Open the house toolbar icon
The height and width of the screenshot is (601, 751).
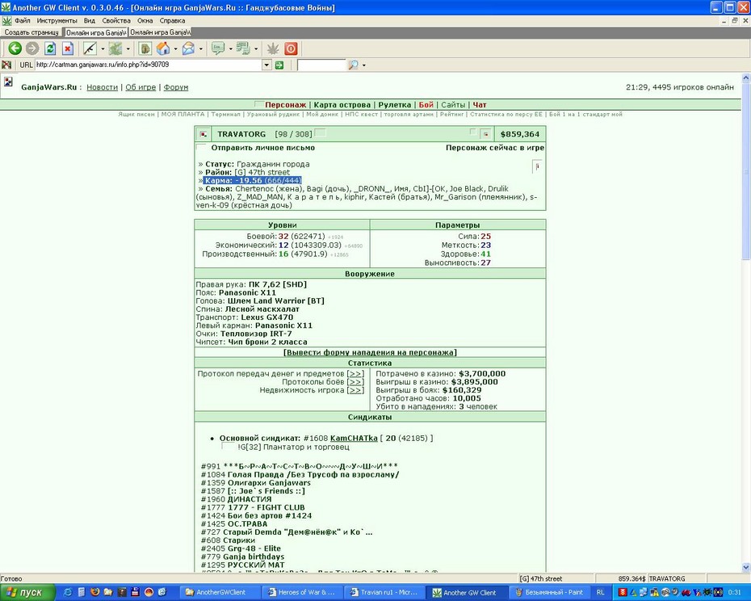pyautogui.click(x=163, y=48)
